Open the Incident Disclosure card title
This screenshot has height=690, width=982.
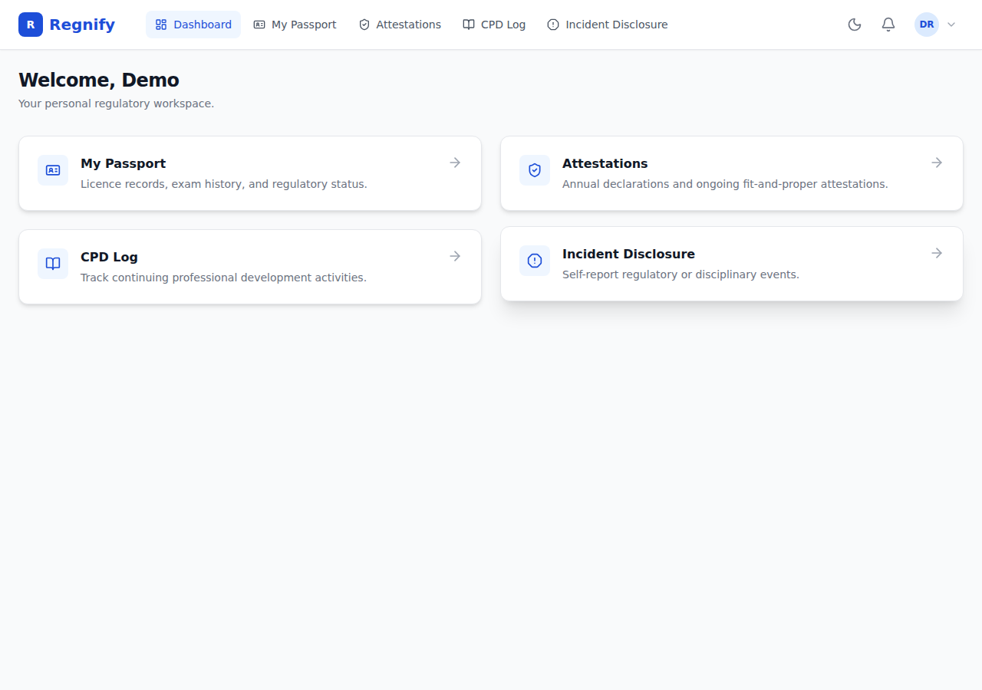(628, 254)
